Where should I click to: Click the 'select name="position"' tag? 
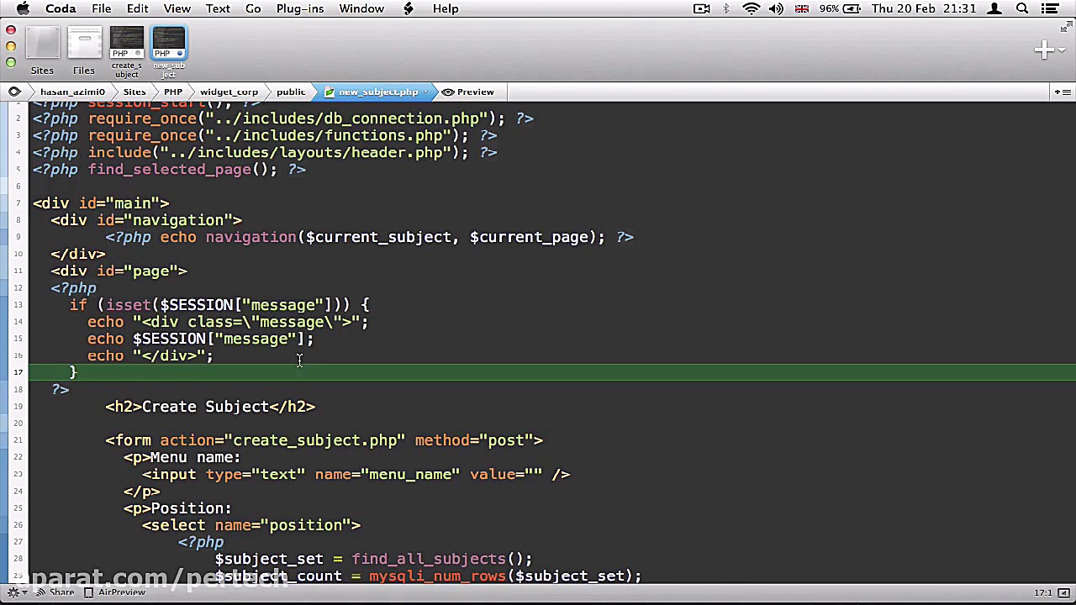(x=251, y=525)
